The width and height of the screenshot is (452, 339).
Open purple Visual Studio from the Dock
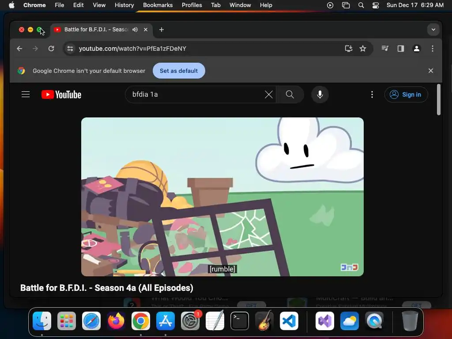[x=325, y=321]
